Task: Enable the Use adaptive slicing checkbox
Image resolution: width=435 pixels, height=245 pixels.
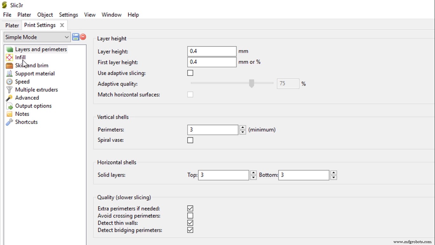Action: click(x=190, y=73)
